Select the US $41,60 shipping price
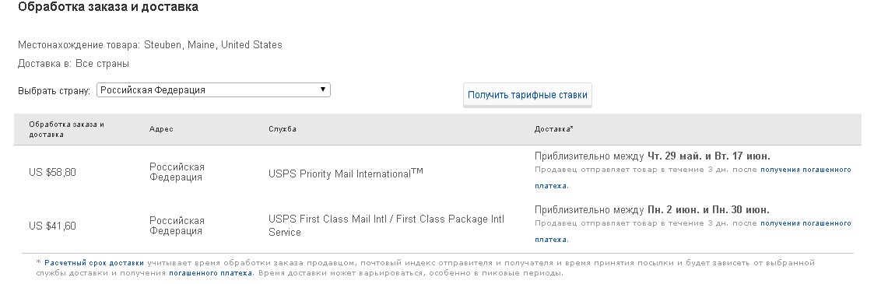The width and height of the screenshot is (874, 284). coord(52,226)
